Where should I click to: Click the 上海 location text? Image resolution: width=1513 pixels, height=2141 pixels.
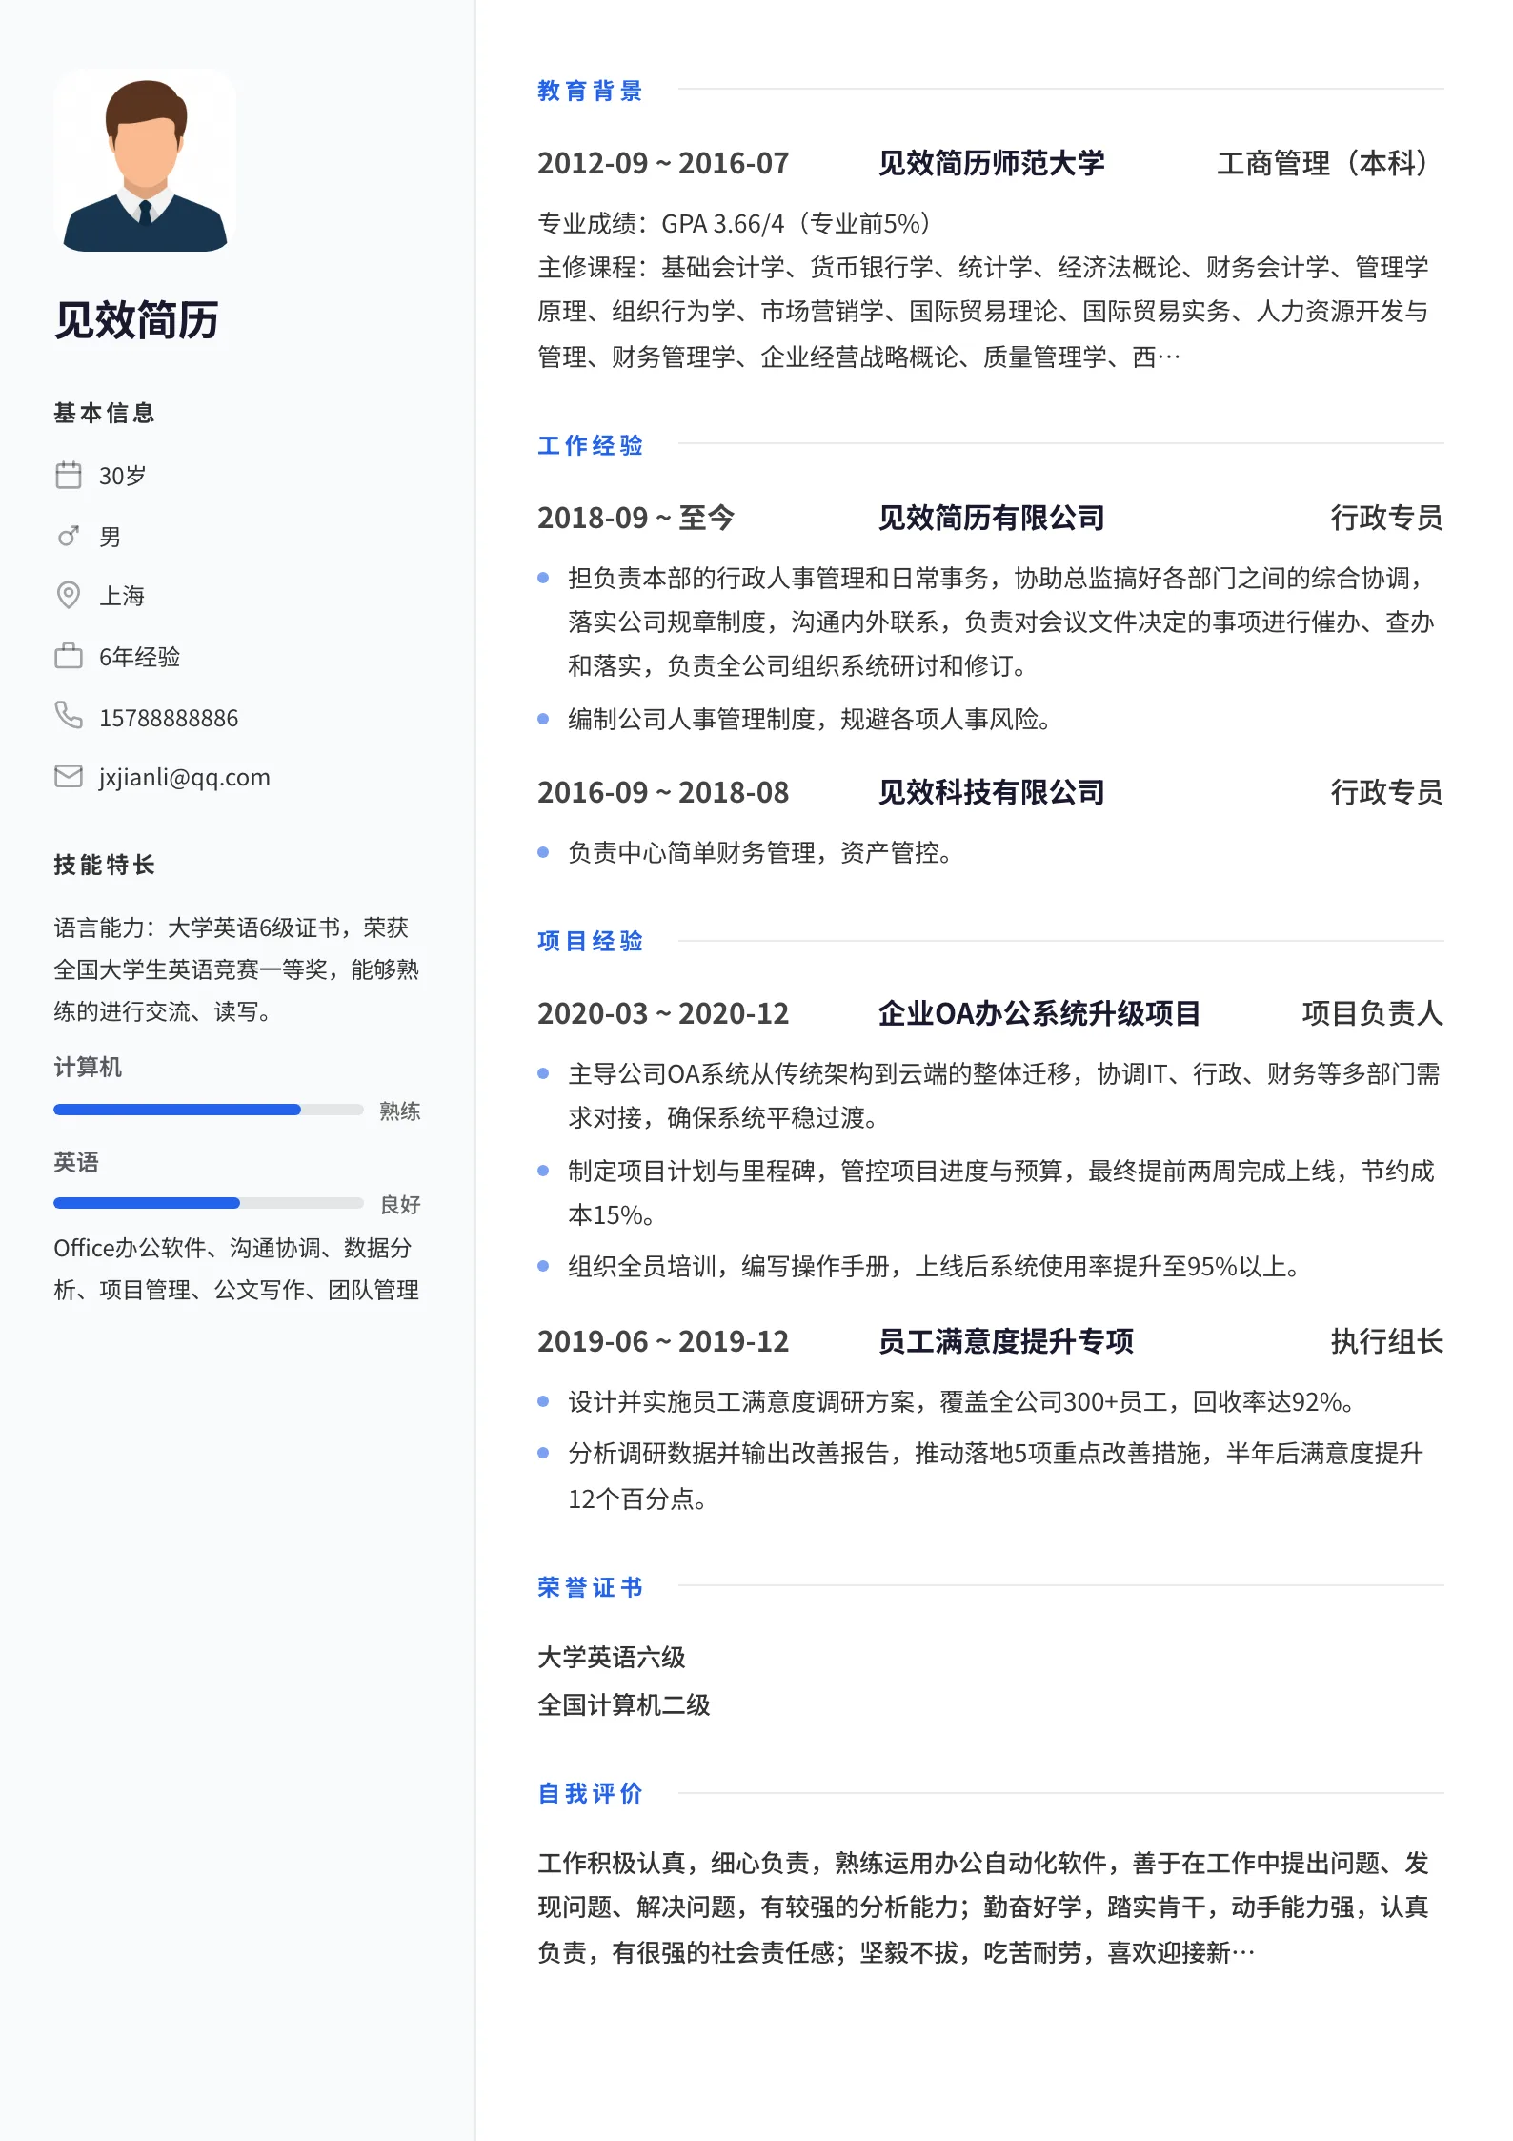(122, 597)
